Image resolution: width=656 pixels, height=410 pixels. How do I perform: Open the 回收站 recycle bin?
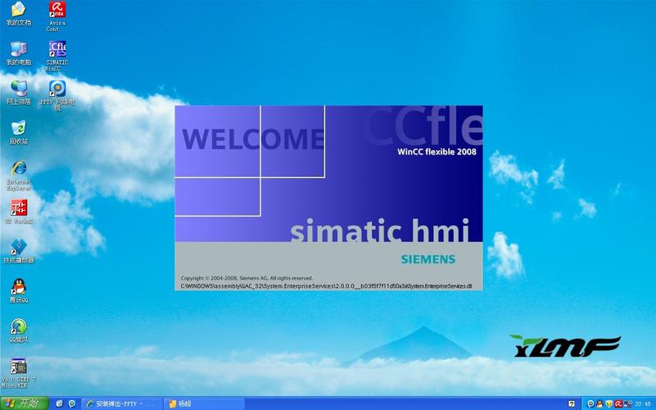(x=18, y=132)
